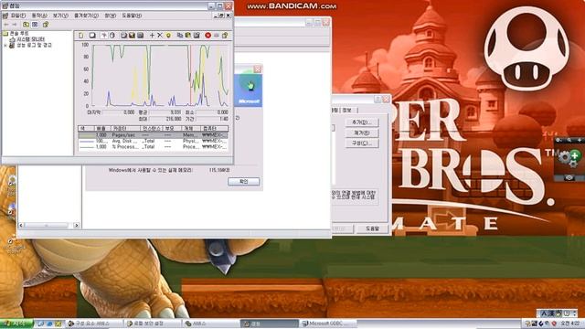Open 즐겨찾기(O) menu
This screenshot has height=329, width=585.
click(86, 16)
